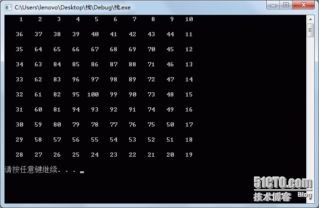The height and width of the screenshot is (208, 319).
Task: Click the number 42 in second row
Action: [x=132, y=34]
